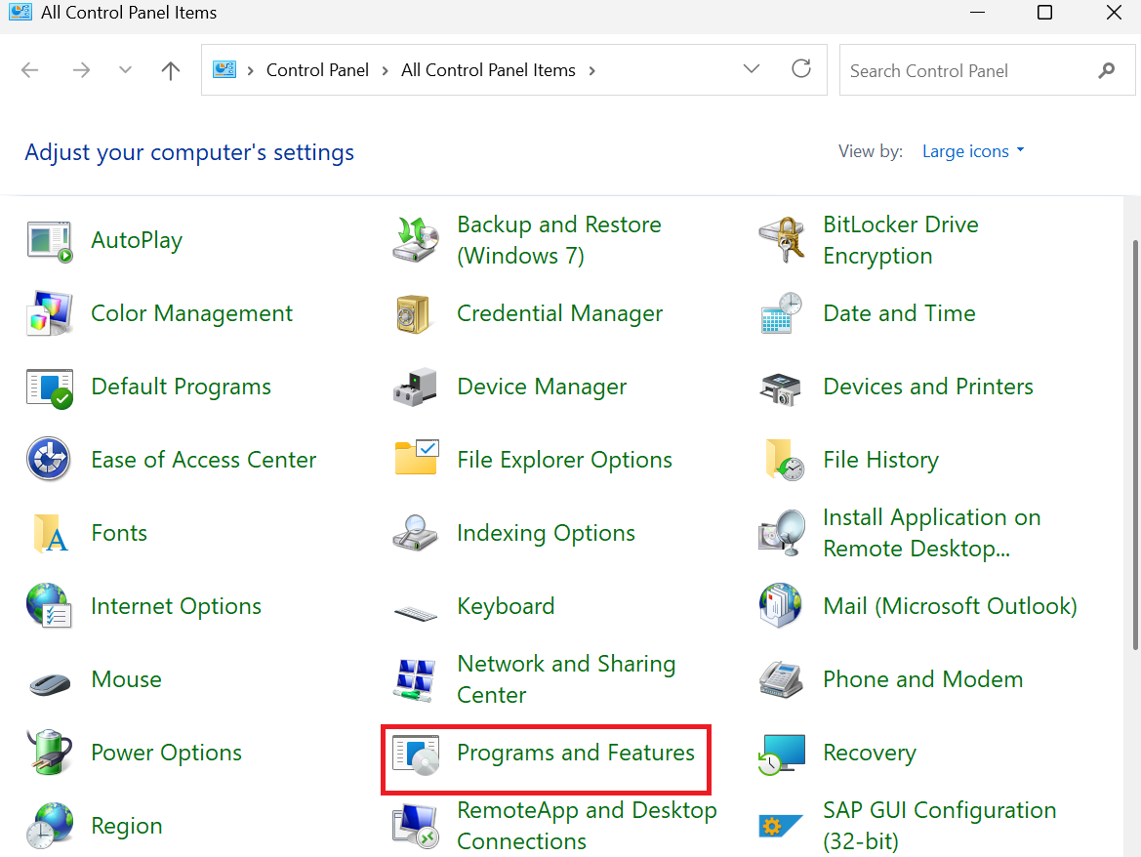Expand chevron before Control Panel breadcrumb

click(x=250, y=70)
